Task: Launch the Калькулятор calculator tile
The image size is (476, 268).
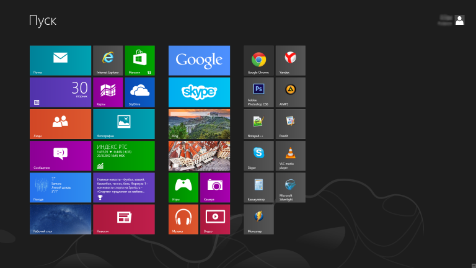Action: pos(258,187)
